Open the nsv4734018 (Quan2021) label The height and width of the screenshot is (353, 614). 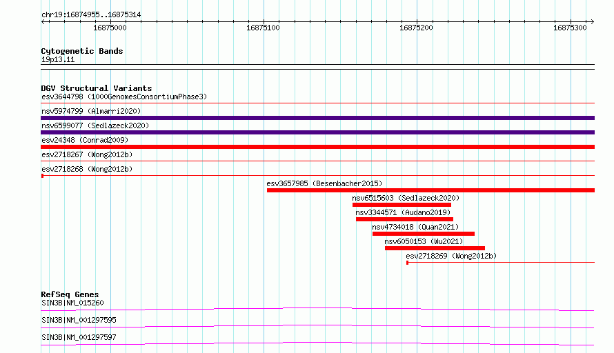click(415, 227)
